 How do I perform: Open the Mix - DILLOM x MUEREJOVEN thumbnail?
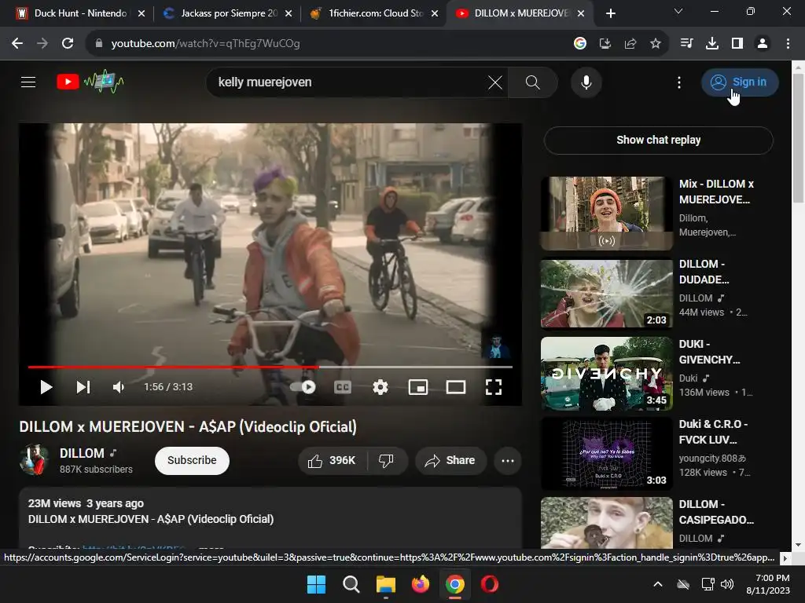point(606,214)
